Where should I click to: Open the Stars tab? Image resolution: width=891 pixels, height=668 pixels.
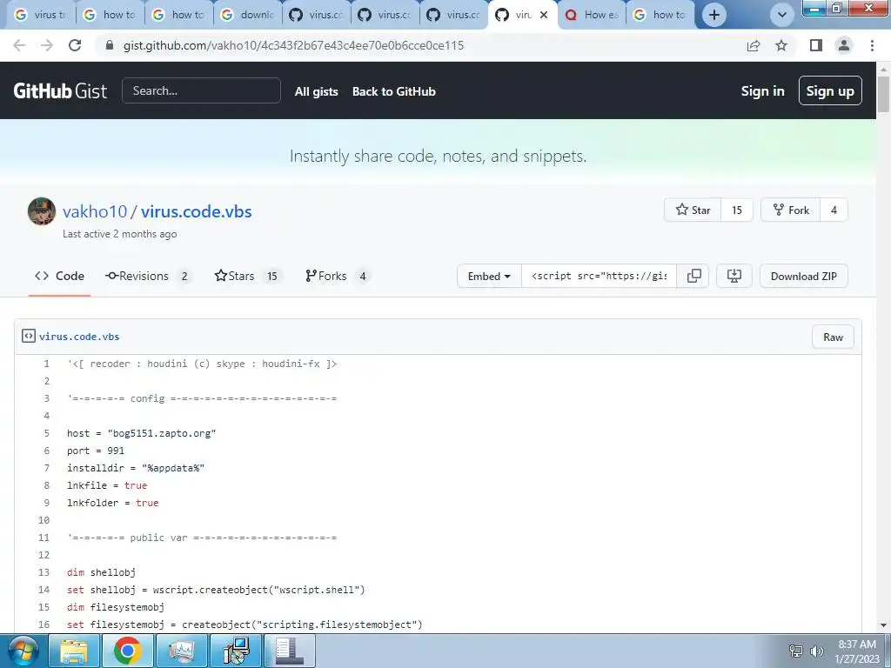pyautogui.click(x=247, y=276)
